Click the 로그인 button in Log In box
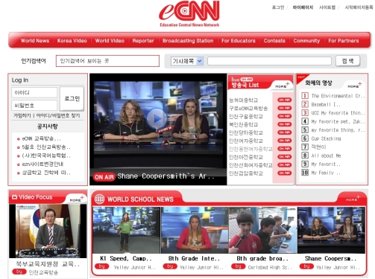375x279 pixels. pos(72,98)
